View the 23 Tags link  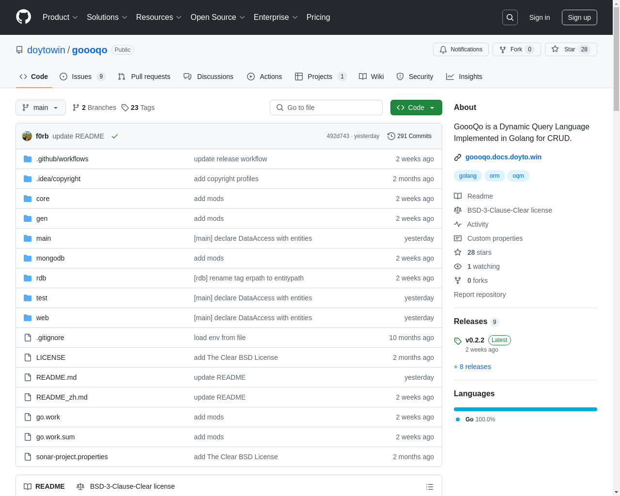coord(138,108)
